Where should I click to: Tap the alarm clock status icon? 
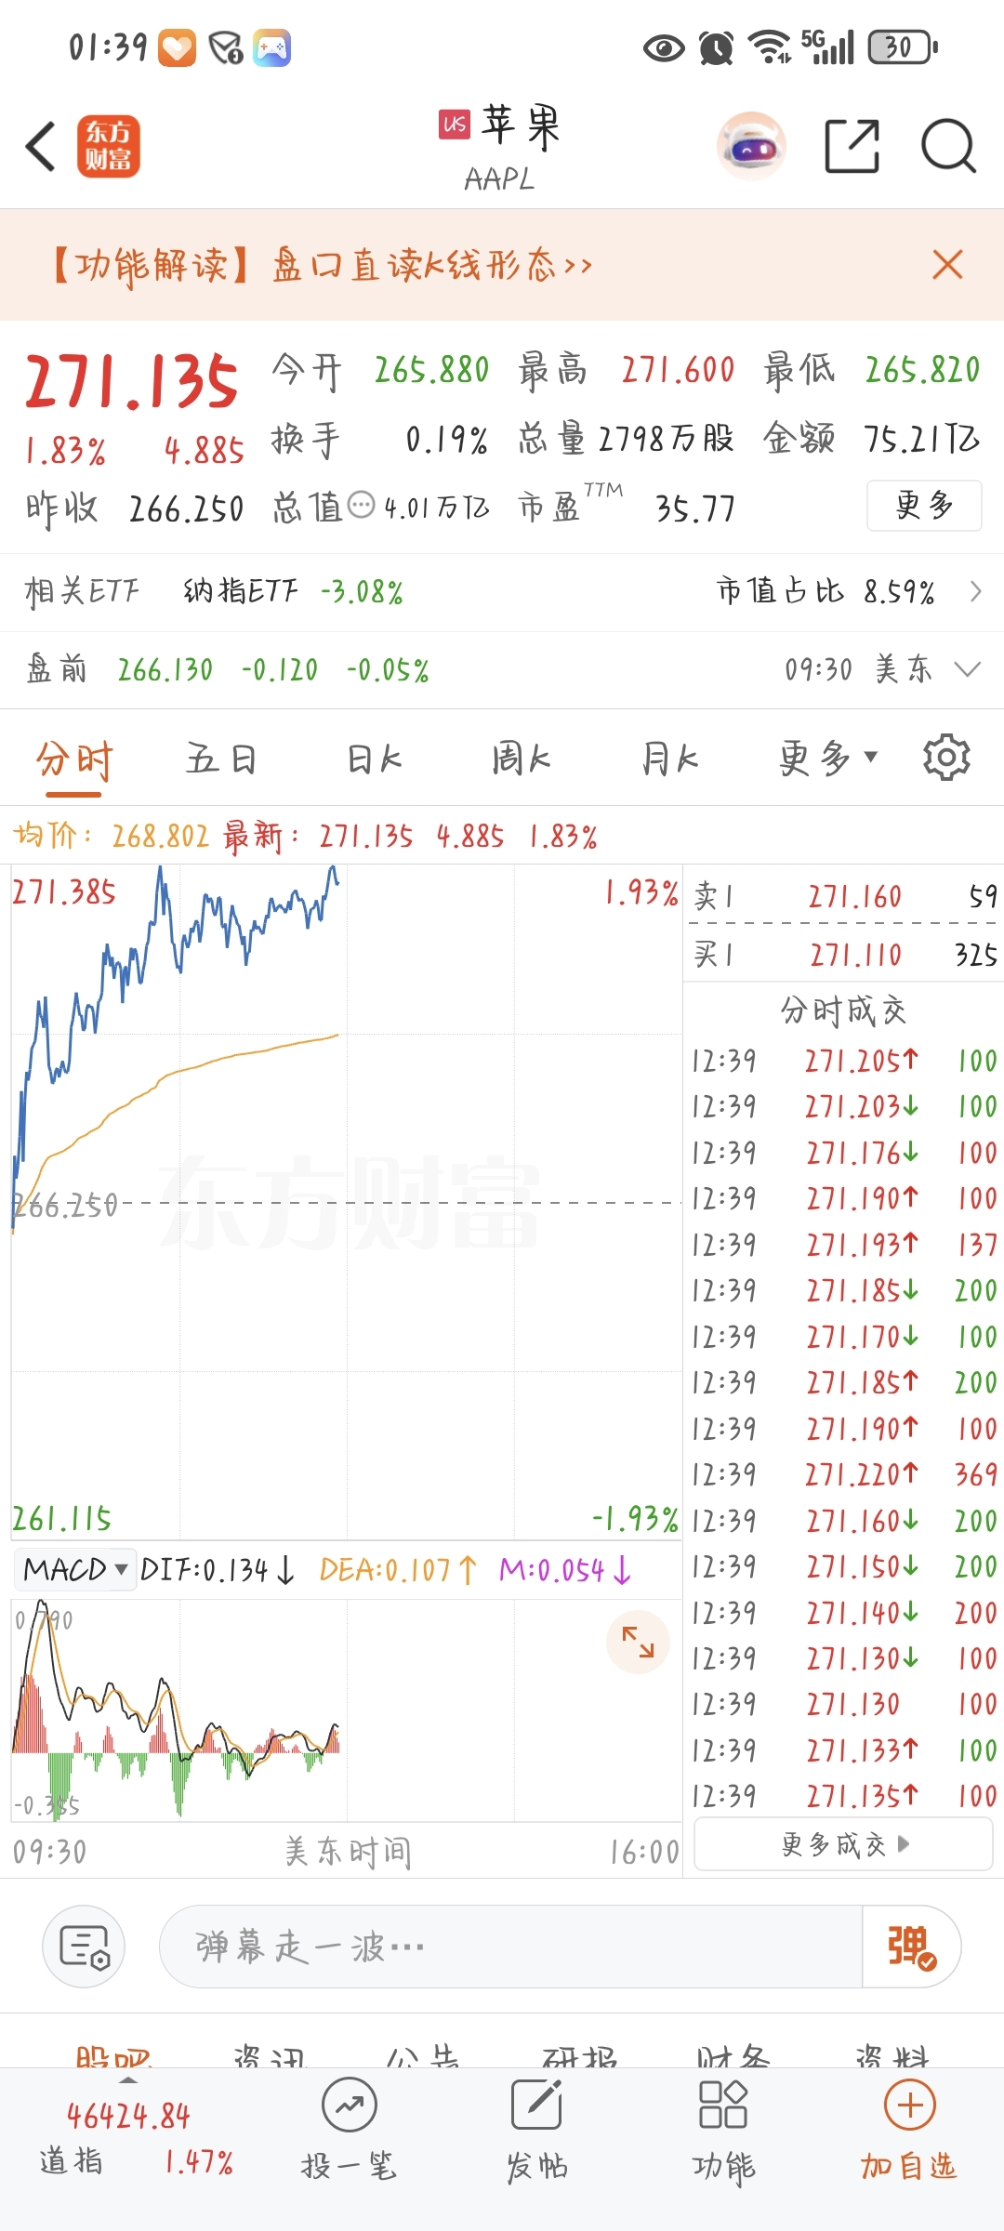click(717, 48)
